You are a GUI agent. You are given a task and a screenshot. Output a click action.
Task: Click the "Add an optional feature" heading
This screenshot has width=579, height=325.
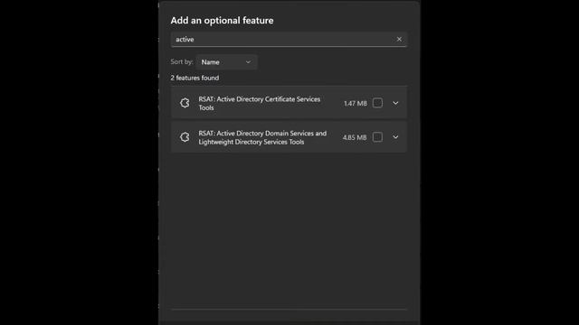point(222,20)
